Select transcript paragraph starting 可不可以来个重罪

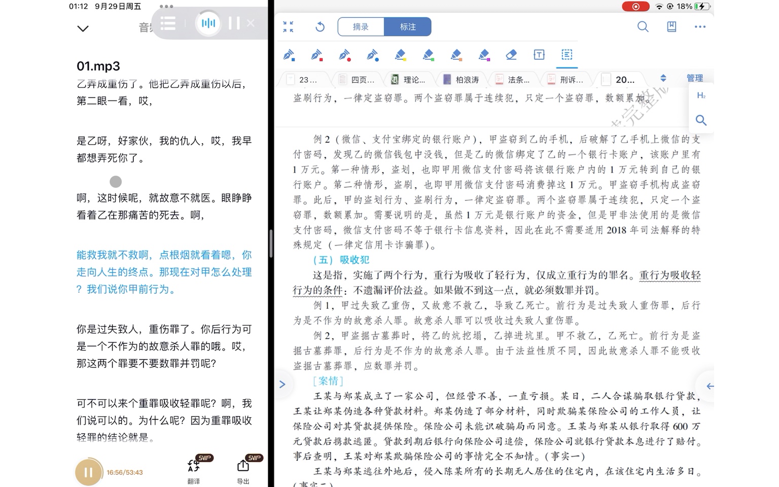point(164,420)
